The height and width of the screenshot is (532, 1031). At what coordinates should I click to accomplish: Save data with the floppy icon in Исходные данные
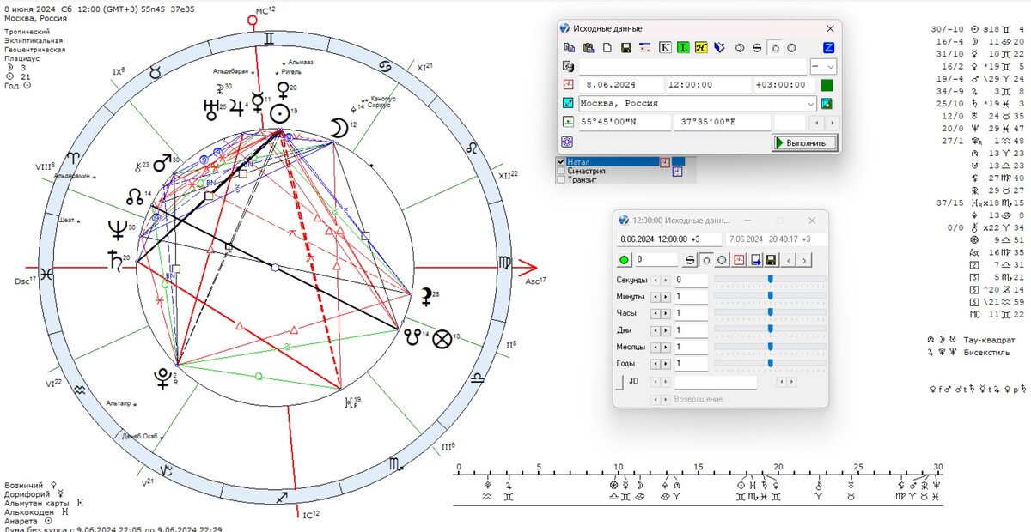(626, 48)
